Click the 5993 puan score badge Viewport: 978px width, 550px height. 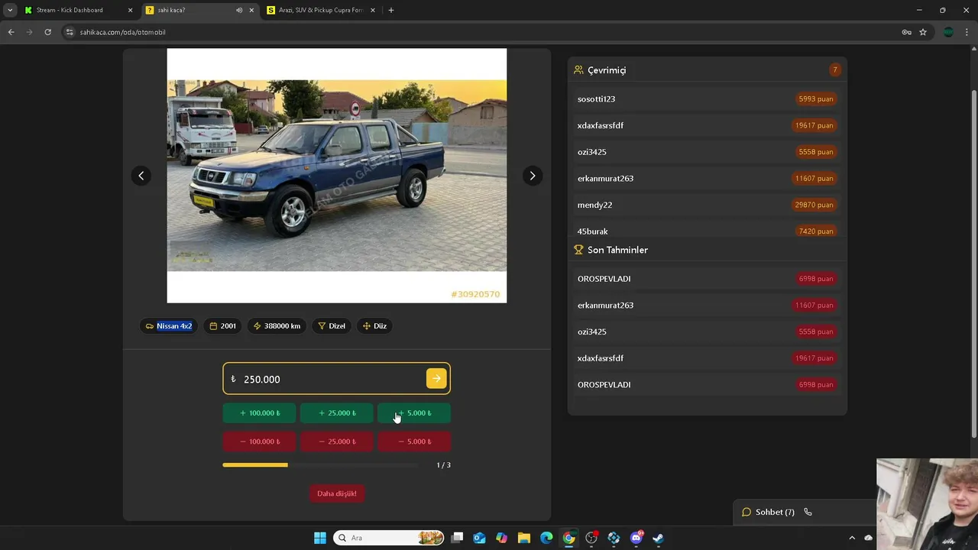(x=815, y=99)
